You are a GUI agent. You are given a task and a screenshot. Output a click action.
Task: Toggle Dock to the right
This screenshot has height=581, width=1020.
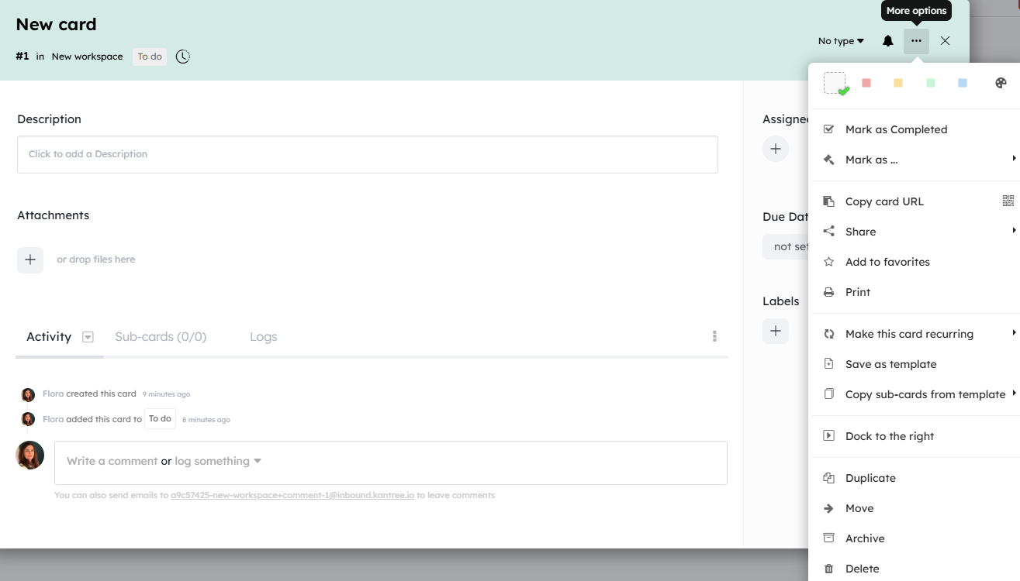click(914, 436)
